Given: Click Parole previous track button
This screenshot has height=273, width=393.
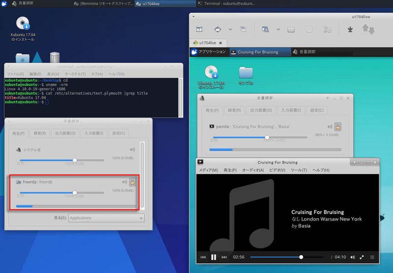Looking at the screenshot, I should [203, 257].
